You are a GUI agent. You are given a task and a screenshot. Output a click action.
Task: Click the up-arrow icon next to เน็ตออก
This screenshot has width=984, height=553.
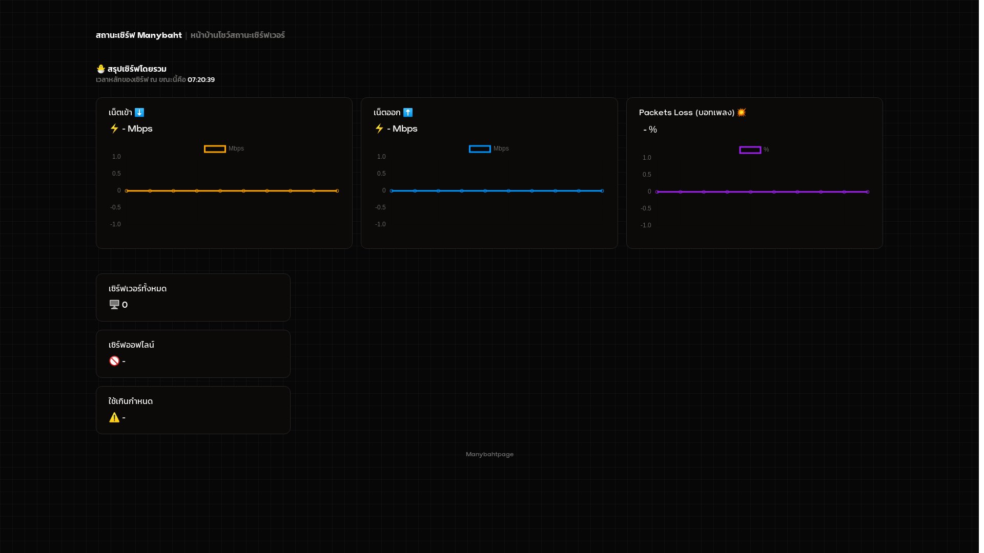click(x=408, y=112)
